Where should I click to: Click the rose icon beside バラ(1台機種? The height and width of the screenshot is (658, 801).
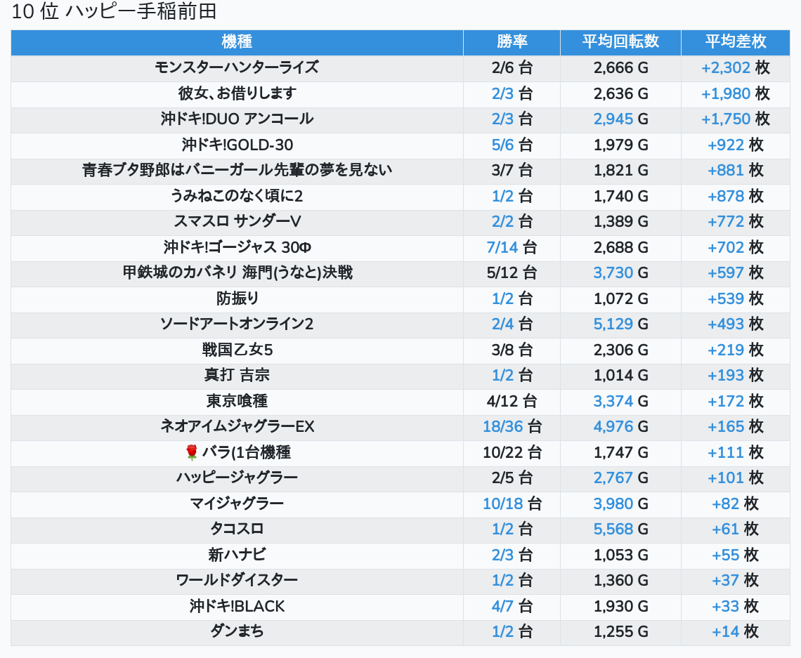[192, 452]
